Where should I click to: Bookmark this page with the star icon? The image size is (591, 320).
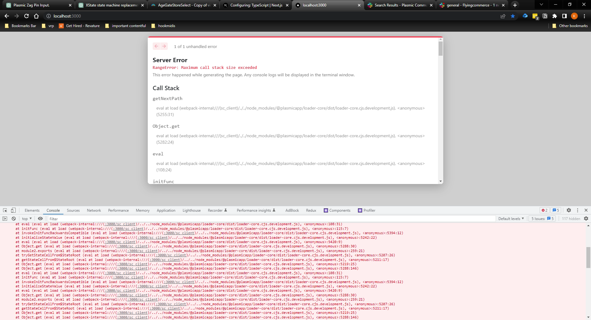pyautogui.click(x=513, y=16)
